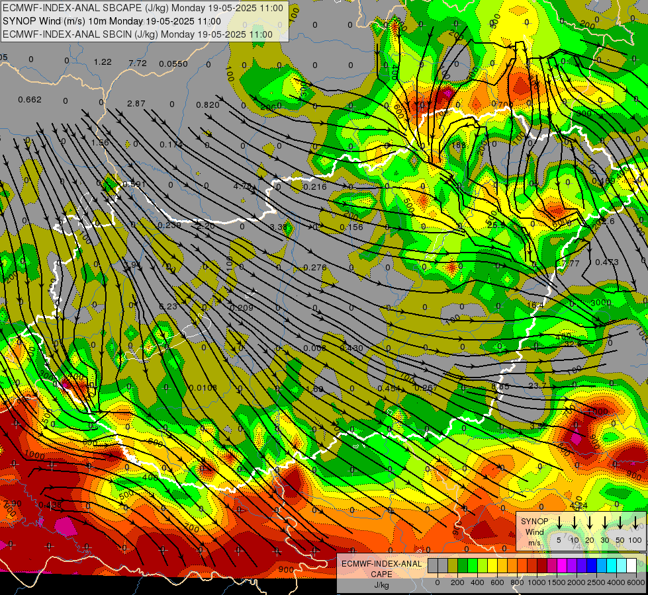
Task: Click the 0.216 value on the map
Action: point(315,187)
